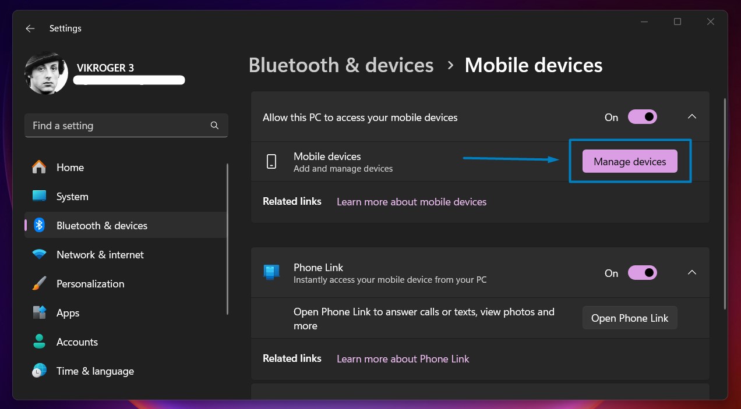Click the Find a setting search box
This screenshot has width=741, height=409.
click(126, 126)
